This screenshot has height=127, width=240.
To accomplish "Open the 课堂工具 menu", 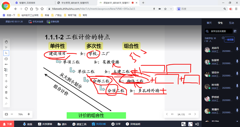I will pos(80,124).
